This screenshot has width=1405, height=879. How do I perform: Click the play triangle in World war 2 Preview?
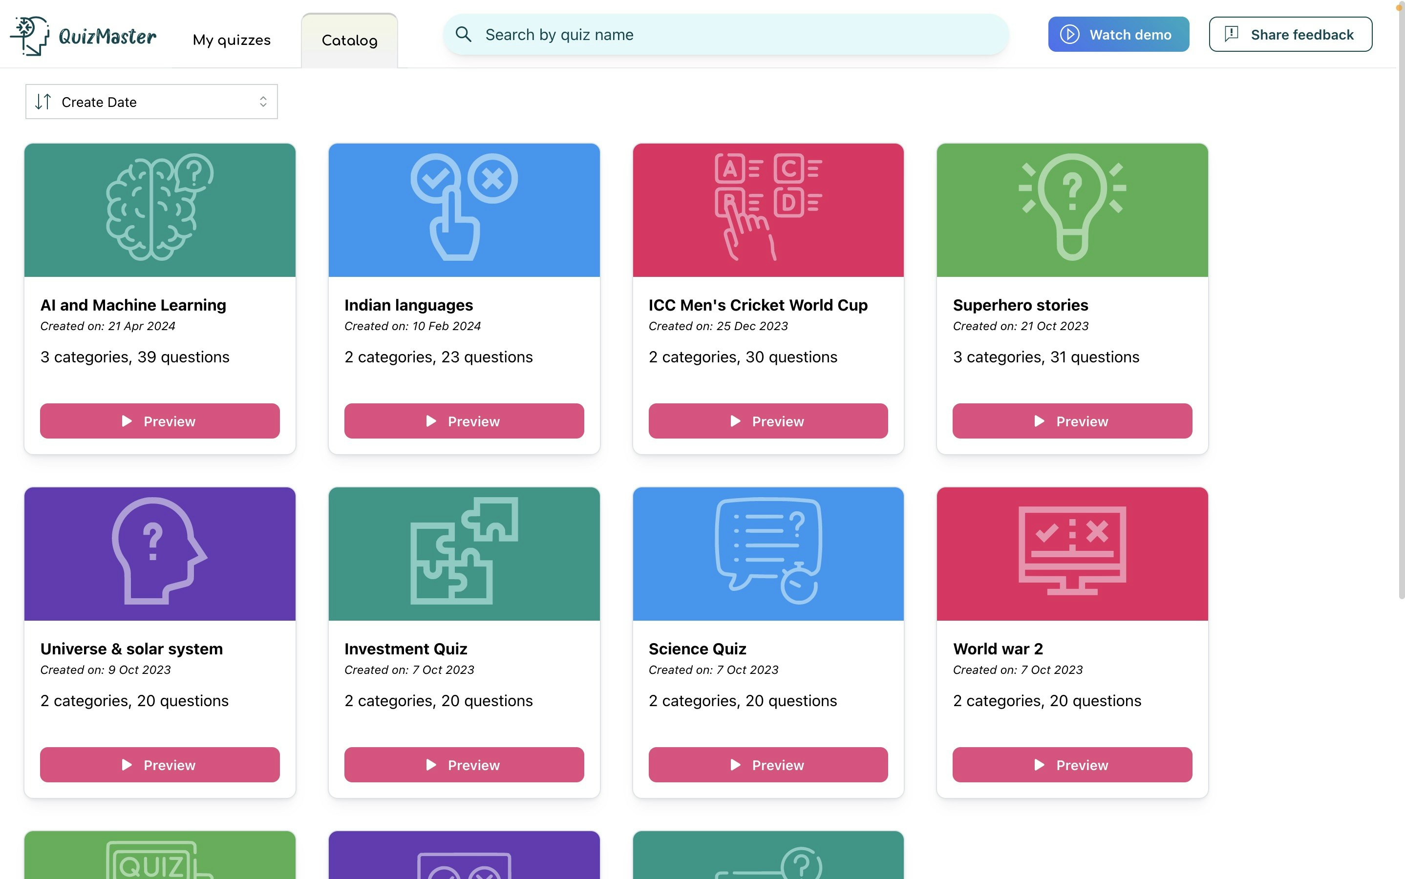1039,764
